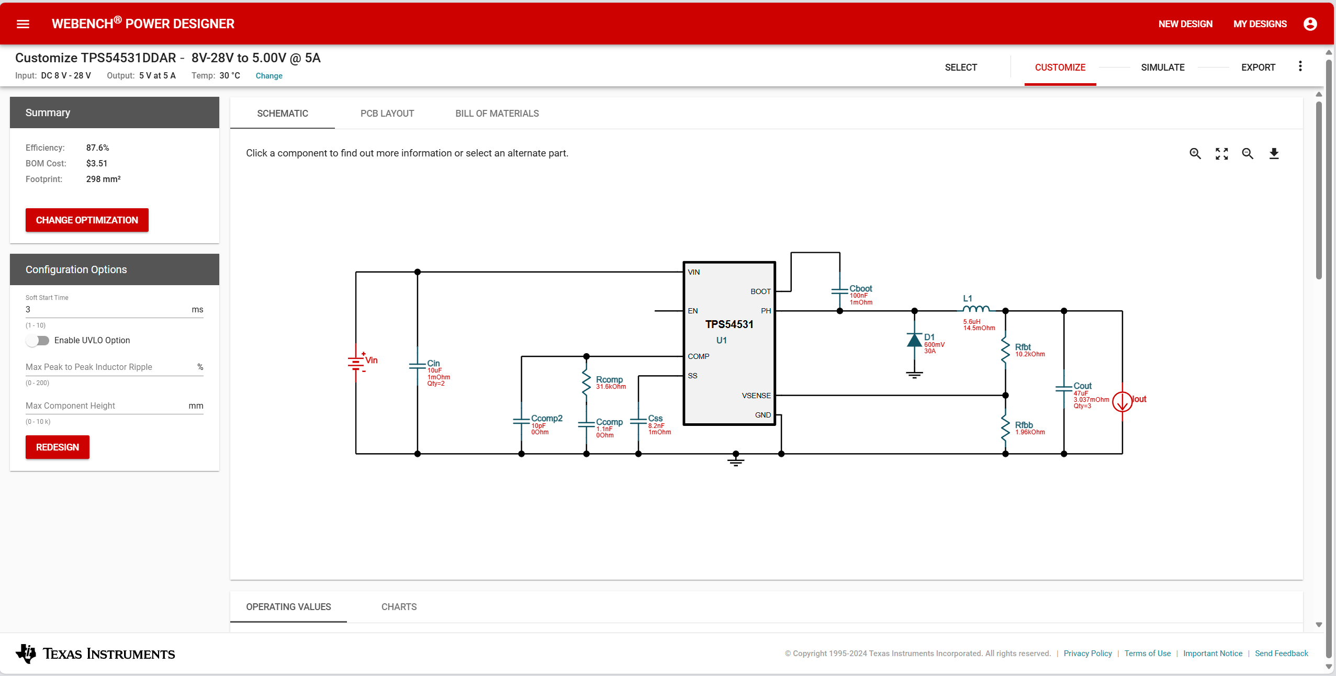Click the Soft Start Time input field
The height and width of the screenshot is (676, 1336).
[x=114, y=309]
